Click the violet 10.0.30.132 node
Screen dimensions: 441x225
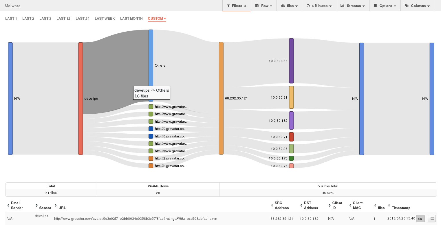coord(291,120)
